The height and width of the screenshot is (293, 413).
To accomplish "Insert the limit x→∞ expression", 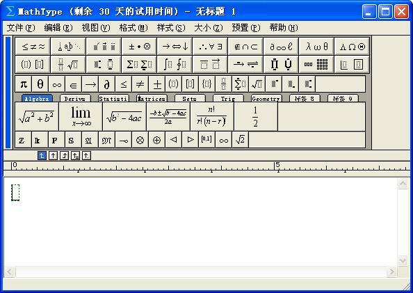I will [x=81, y=116].
